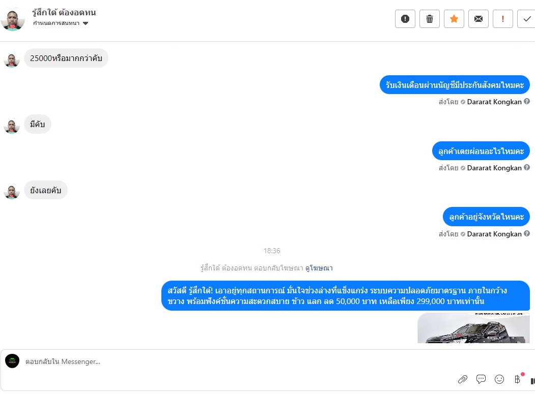
Task: Click Dararat Kongkan under รับเงินเดือน message
Action: [494, 102]
